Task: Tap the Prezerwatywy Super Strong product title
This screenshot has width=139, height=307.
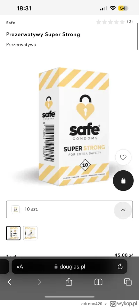Action: point(43,34)
